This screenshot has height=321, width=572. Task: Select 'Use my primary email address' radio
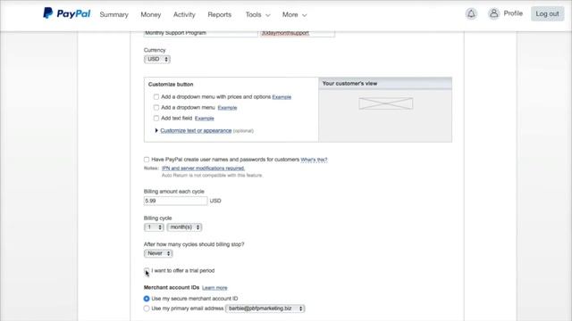147,309
